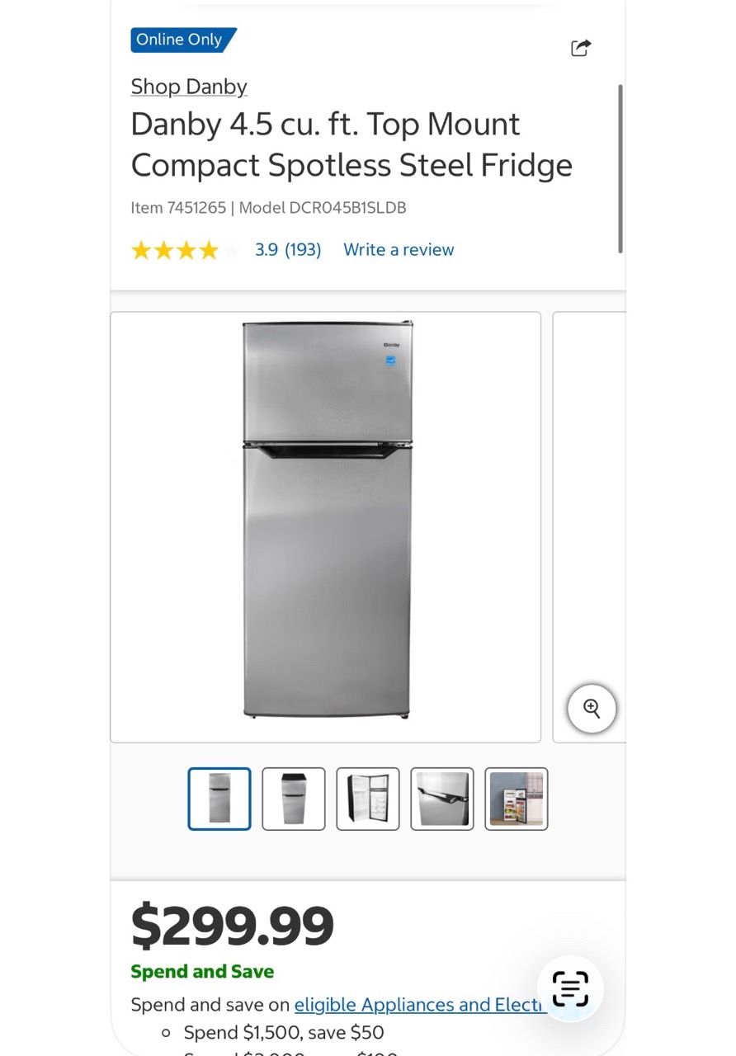
Task: Click the $299.99 price text
Action: (233, 926)
